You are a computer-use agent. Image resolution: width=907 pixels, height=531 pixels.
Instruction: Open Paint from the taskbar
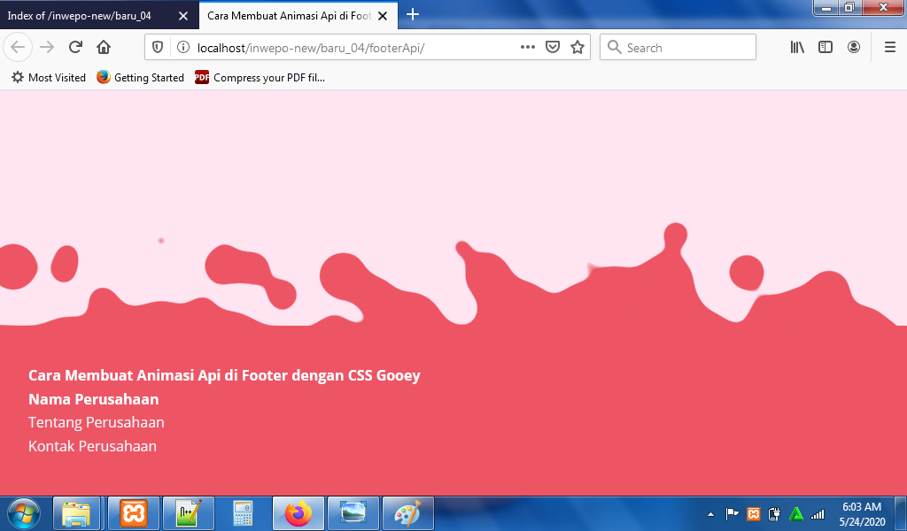[408, 513]
